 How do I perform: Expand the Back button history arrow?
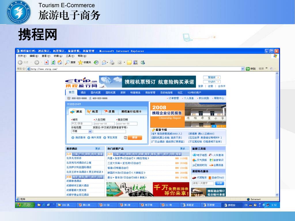31,62
